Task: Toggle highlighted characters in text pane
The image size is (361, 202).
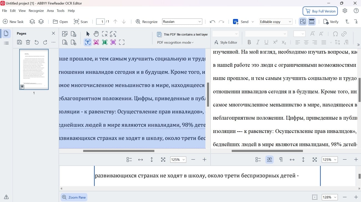Action: tap(269, 160)
